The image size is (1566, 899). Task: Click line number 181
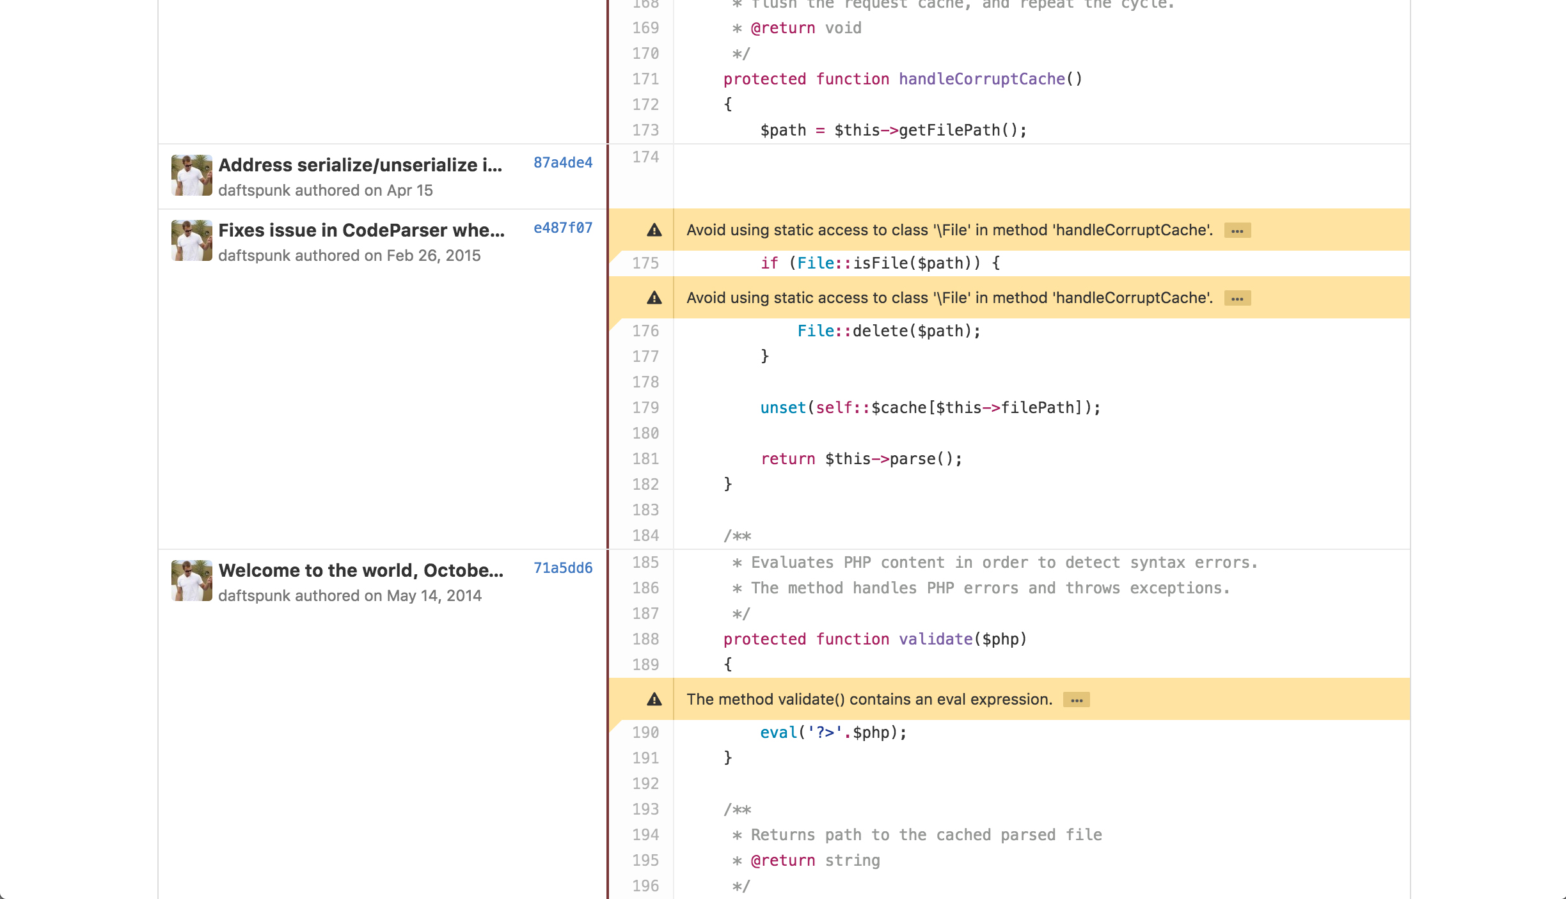coord(645,459)
